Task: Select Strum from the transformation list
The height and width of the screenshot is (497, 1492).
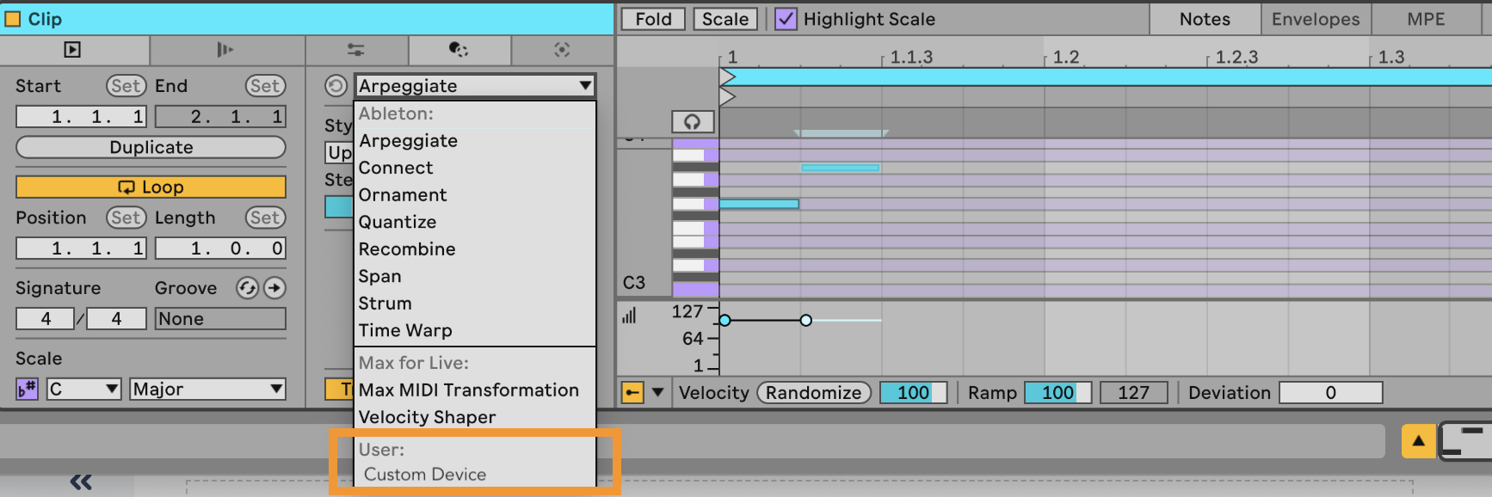Action: [x=475, y=304]
